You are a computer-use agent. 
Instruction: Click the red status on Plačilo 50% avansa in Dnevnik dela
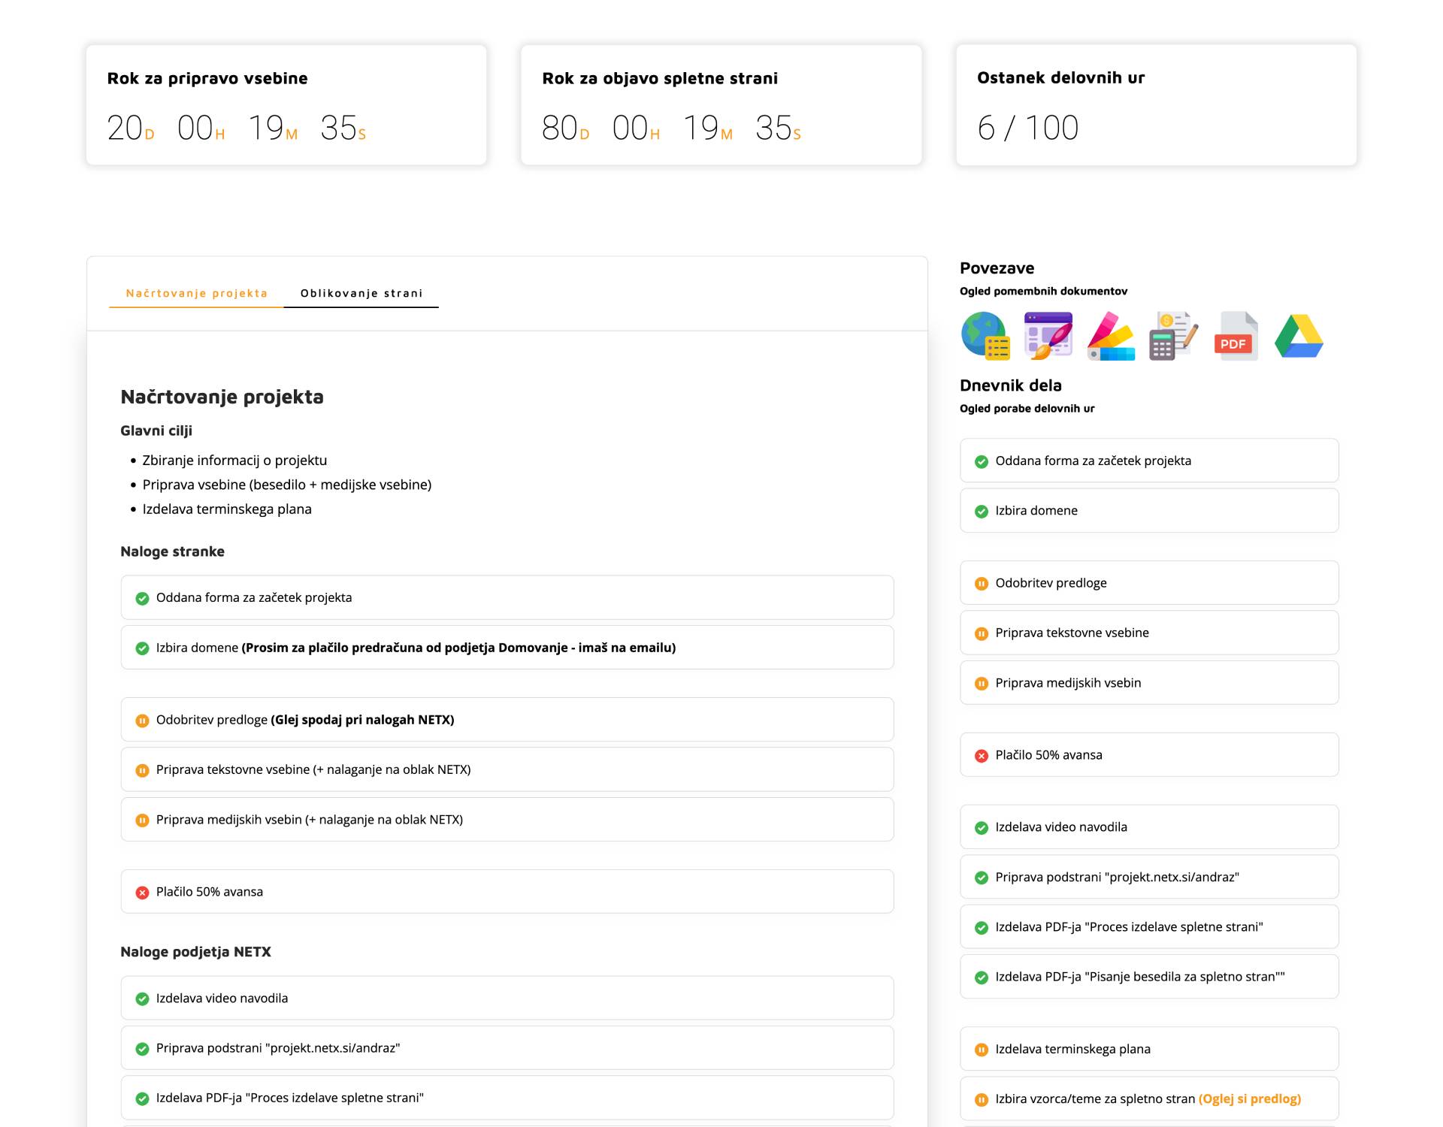[981, 756]
